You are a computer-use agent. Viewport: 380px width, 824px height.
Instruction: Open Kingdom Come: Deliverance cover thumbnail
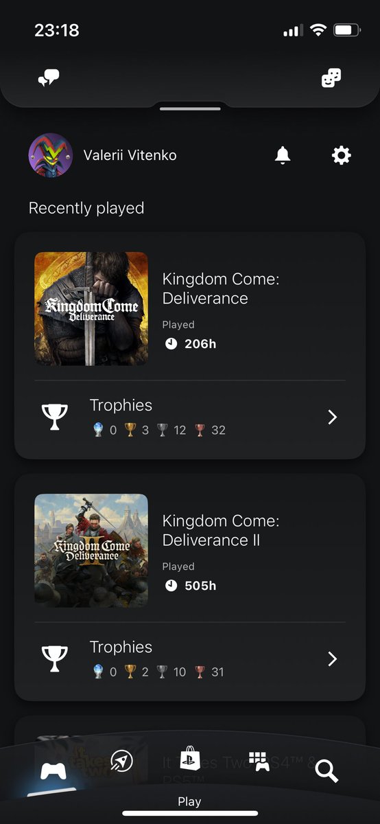[x=91, y=309]
